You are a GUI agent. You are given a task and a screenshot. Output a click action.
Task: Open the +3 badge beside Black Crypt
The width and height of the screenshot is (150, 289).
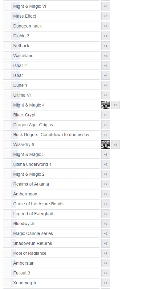point(106,115)
